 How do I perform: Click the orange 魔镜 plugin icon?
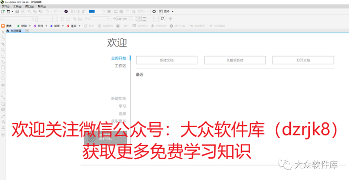3,26
